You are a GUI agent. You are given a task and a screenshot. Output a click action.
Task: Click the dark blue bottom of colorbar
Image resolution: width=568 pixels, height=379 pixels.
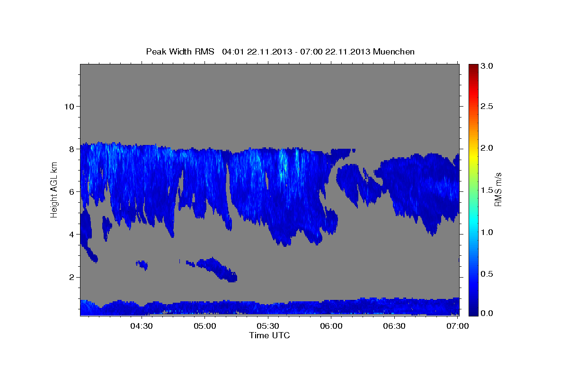473,312
